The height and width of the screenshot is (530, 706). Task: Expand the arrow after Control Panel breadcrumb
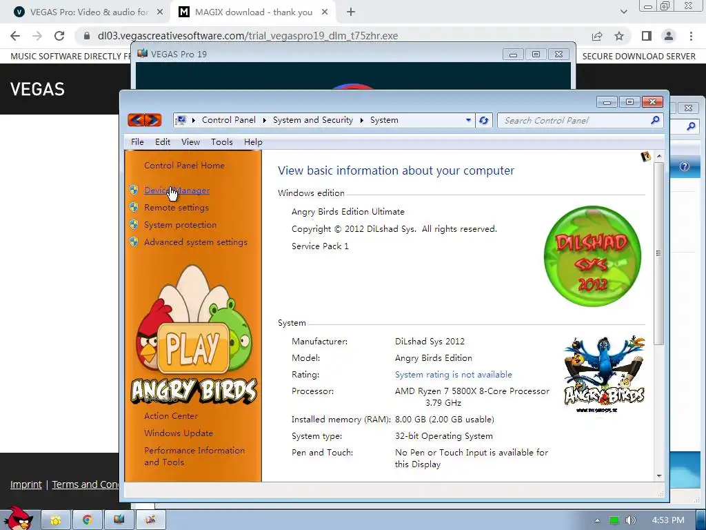coord(264,120)
